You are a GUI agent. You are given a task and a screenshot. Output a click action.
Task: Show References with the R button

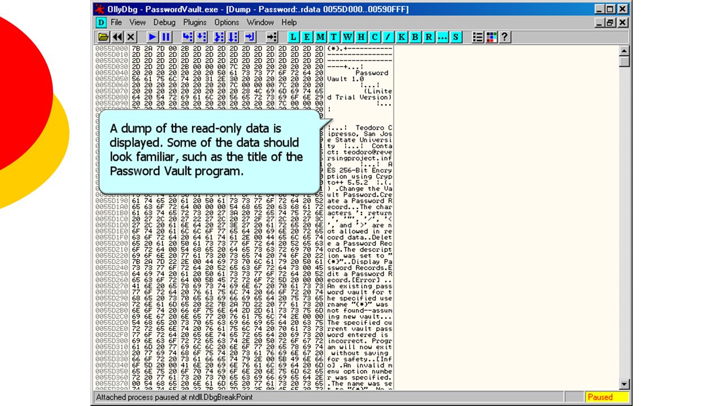coord(429,37)
